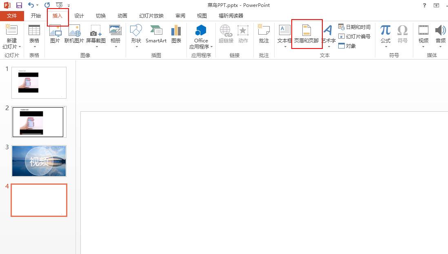The image size is (448, 254).
Task: Insert a 表格 (Table)
Action: point(34,36)
